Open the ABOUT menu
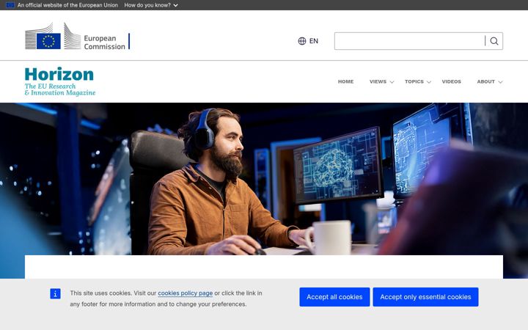 coord(486,81)
